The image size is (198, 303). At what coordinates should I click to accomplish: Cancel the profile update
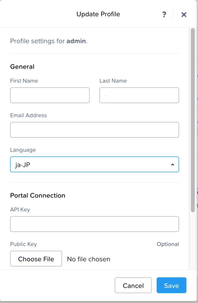(133, 285)
